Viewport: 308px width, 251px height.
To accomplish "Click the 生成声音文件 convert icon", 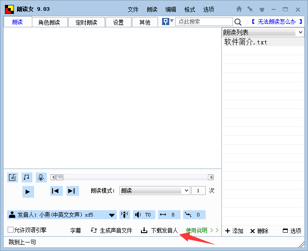I will 94,230.
